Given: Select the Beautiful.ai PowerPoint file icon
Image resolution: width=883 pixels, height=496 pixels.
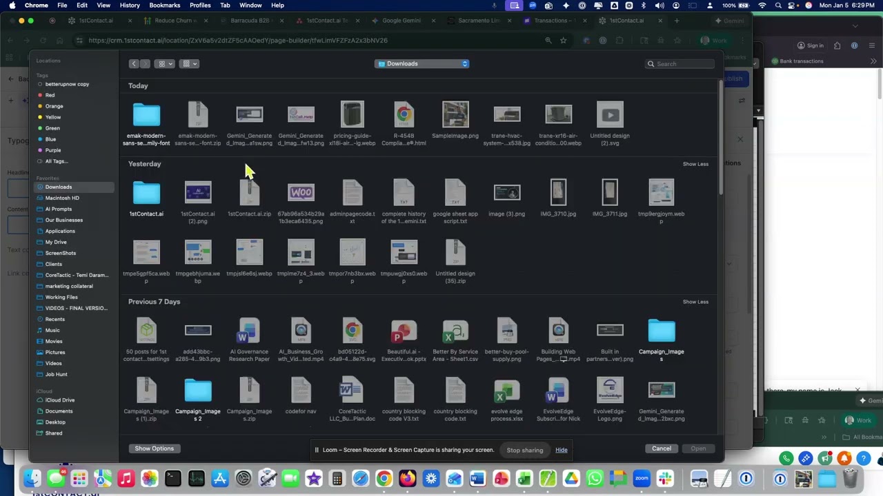Looking at the screenshot, I should click(x=404, y=331).
